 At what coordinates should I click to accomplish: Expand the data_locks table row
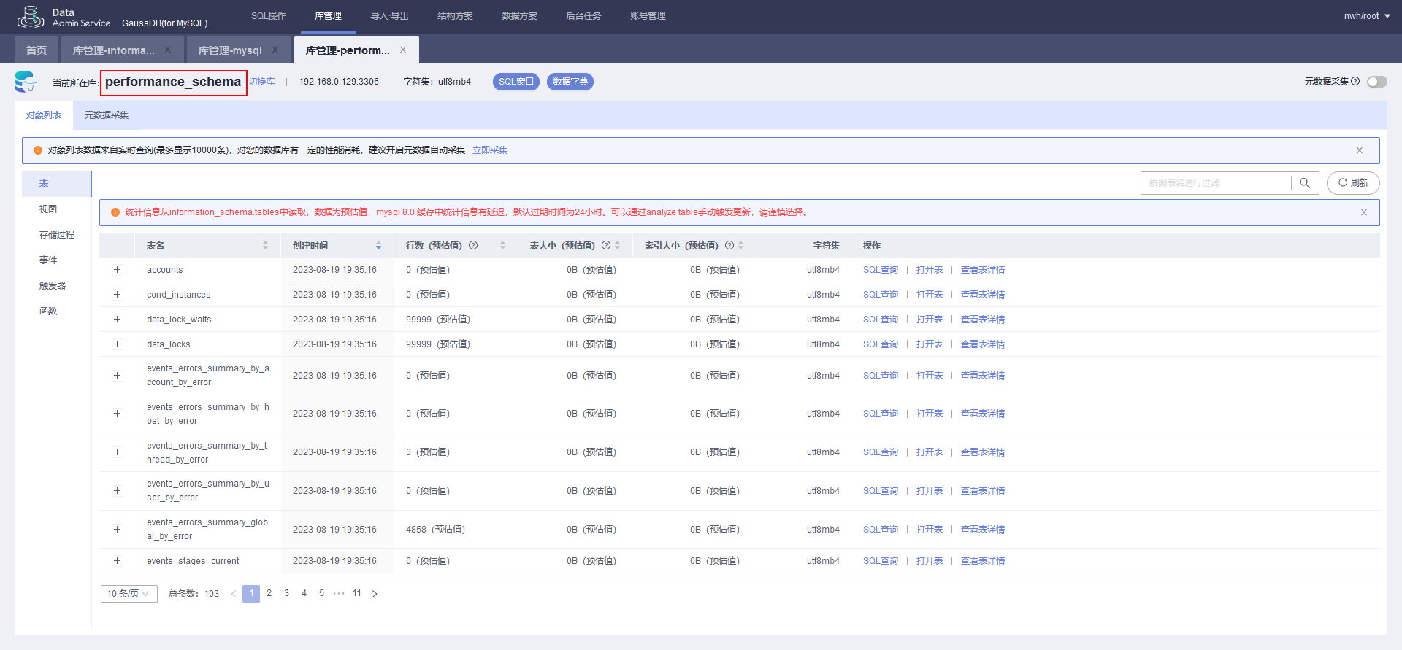coord(117,344)
